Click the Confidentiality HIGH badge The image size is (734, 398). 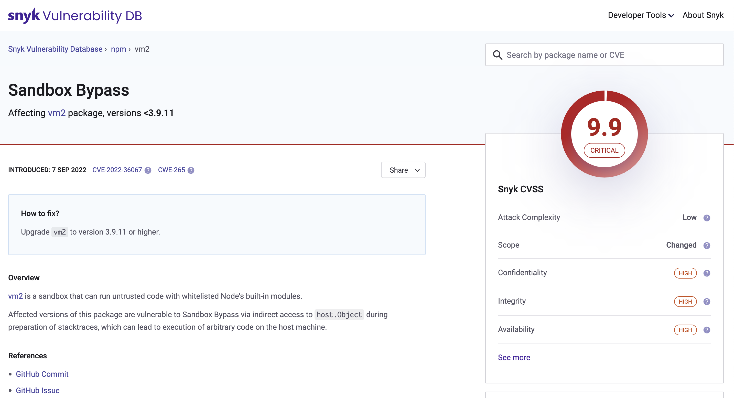[685, 273]
